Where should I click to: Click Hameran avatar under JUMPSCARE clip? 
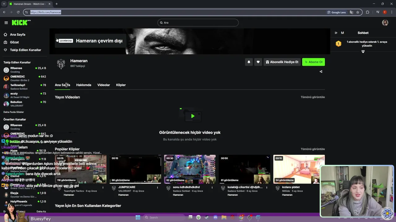click(x=114, y=188)
